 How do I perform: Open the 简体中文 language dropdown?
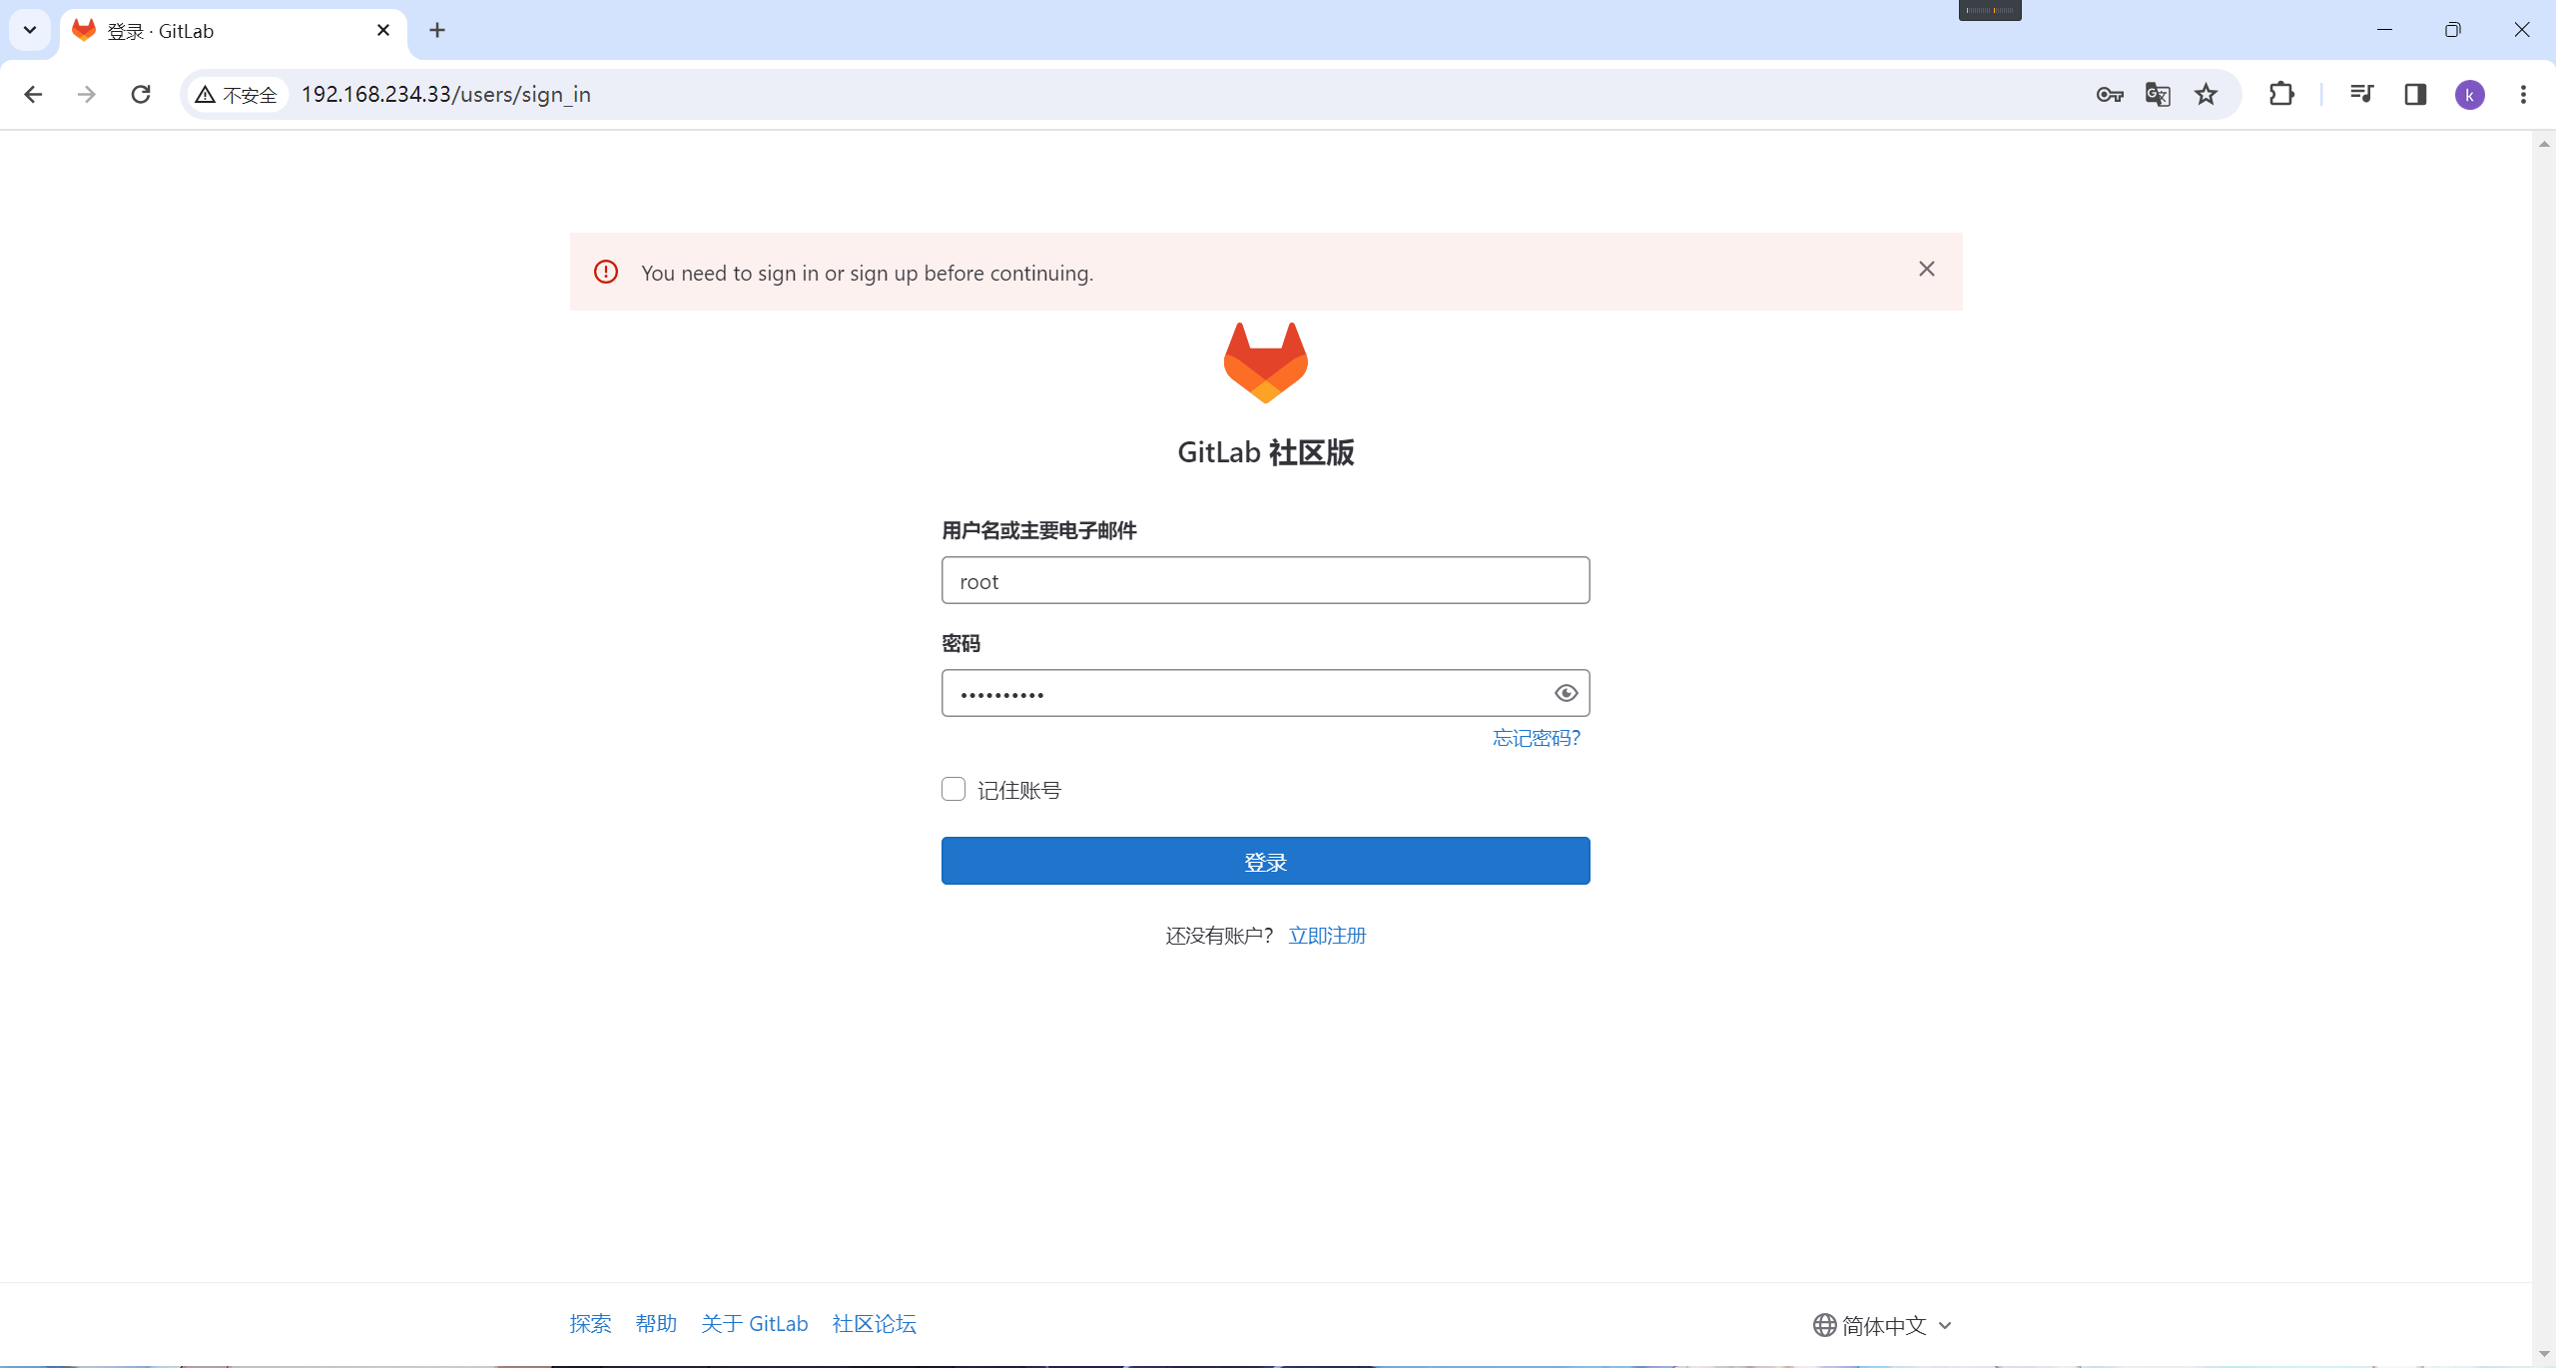(x=1881, y=1324)
